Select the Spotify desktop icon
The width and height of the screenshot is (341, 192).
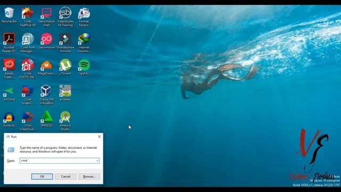tap(84, 67)
